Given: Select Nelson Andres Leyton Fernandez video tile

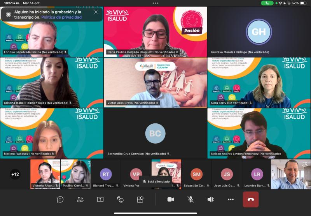Looking at the screenshot, I should pyautogui.click(x=259, y=133).
